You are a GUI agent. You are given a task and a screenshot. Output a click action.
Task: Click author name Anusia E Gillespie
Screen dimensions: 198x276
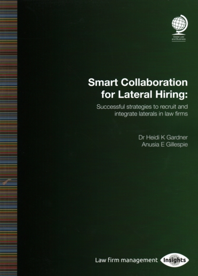coord(165,144)
